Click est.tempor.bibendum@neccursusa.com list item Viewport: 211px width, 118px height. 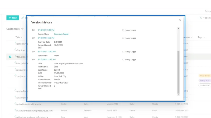point(34,111)
